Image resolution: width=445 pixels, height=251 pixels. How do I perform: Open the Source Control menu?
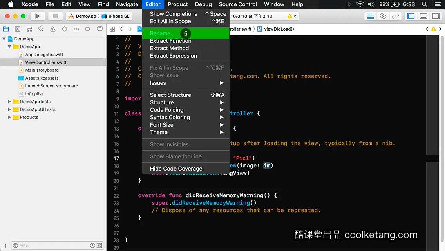[x=238, y=4]
